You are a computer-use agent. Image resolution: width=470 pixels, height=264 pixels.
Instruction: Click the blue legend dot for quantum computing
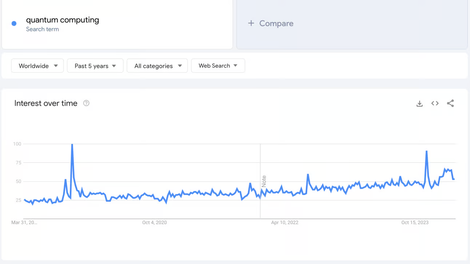14,23
